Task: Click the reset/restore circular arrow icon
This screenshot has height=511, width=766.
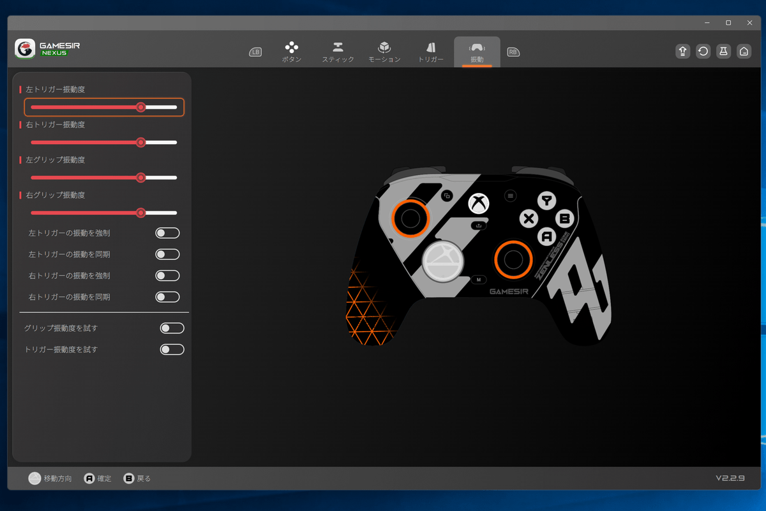Action: tap(703, 52)
